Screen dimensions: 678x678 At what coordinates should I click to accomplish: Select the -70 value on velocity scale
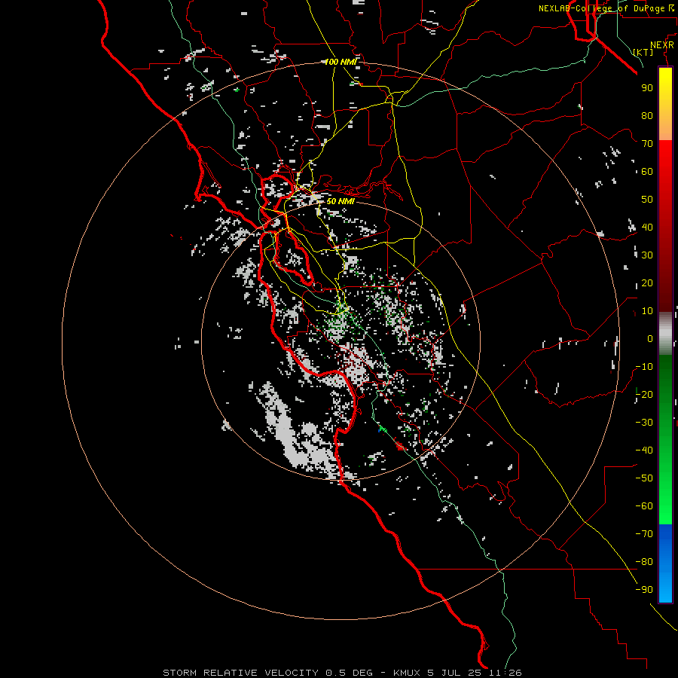644,534
